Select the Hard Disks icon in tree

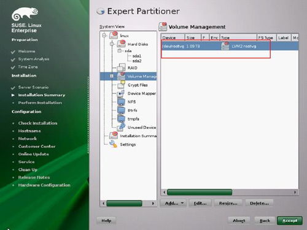click(121, 44)
